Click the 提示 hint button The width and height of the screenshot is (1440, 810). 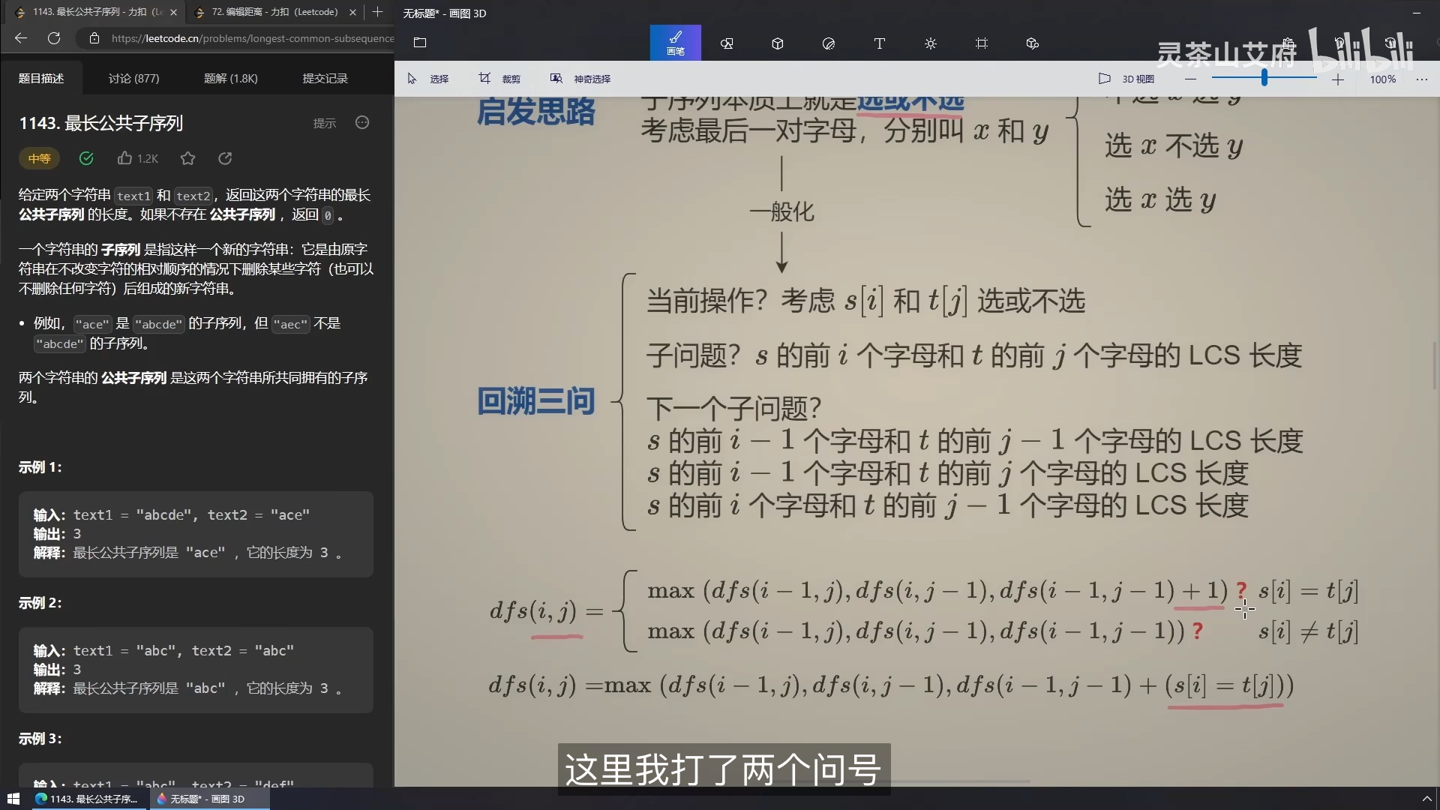tap(325, 123)
